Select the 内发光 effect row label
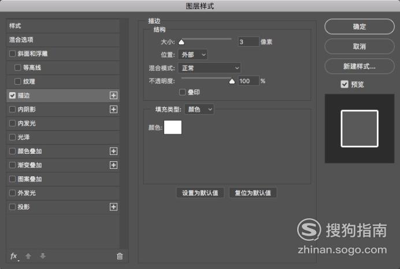 pyautogui.click(x=27, y=123)
